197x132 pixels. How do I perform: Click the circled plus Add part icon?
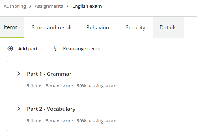pyautogui.click(x=10, y=48)
